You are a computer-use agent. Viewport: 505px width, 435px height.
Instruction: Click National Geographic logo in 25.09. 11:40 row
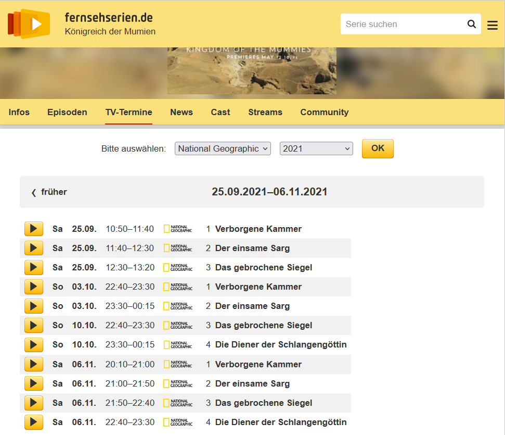[178, 248]
